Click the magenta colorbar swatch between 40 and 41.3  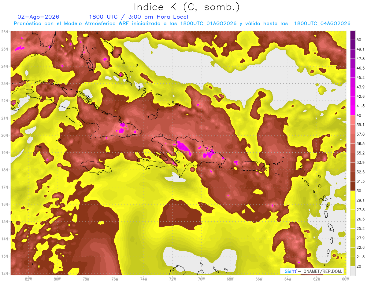pos(353,111)
